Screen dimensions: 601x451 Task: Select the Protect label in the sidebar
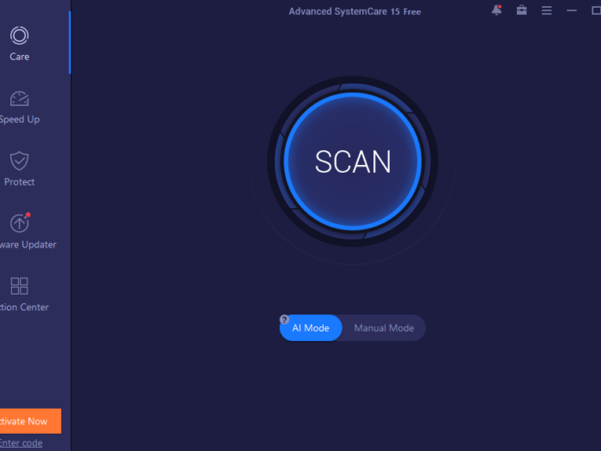[19, 182]
